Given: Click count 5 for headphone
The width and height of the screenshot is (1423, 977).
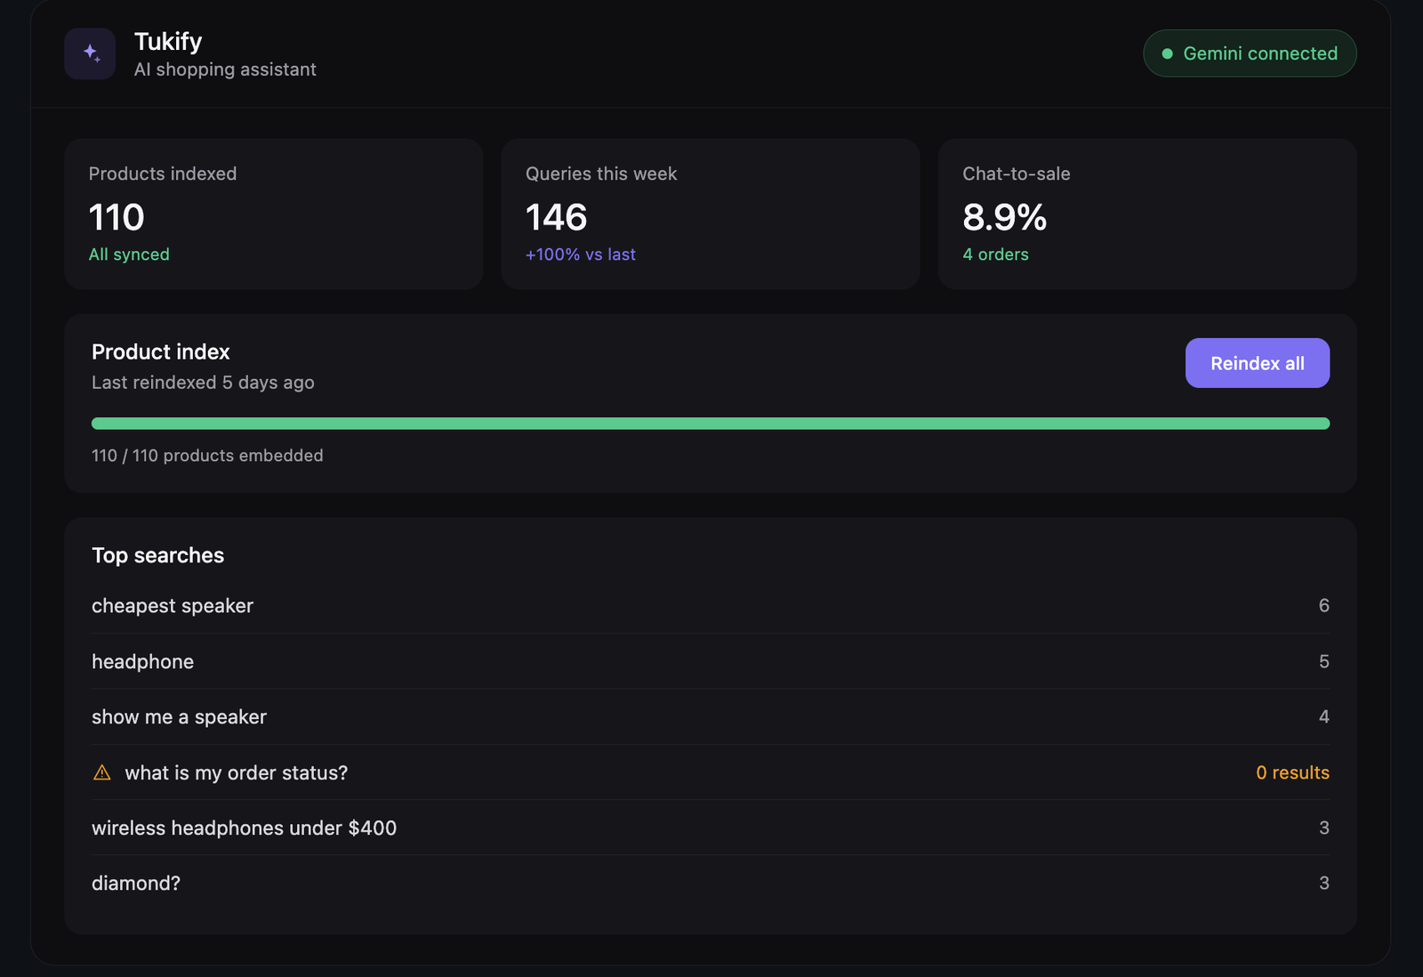Looking at the screenshot, I should [x=1323, y=661].
